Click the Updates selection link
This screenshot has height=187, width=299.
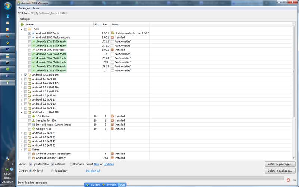109,164
